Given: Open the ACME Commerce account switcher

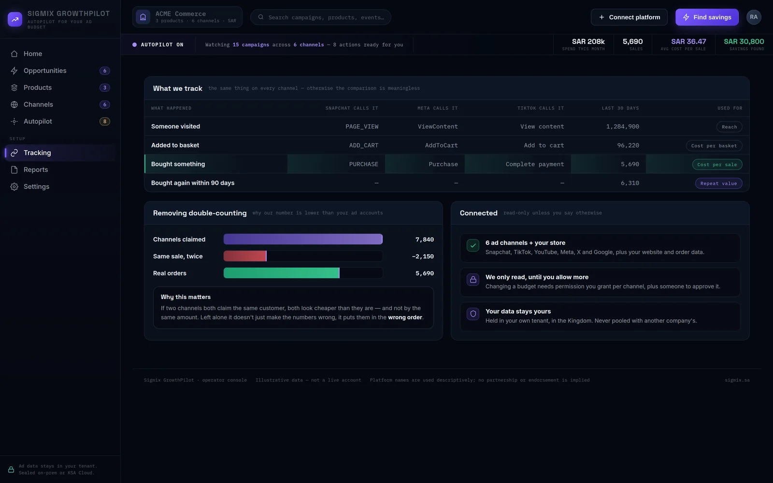Looking at the screenshot, I should pyautogui.click(x=187, y=17).
